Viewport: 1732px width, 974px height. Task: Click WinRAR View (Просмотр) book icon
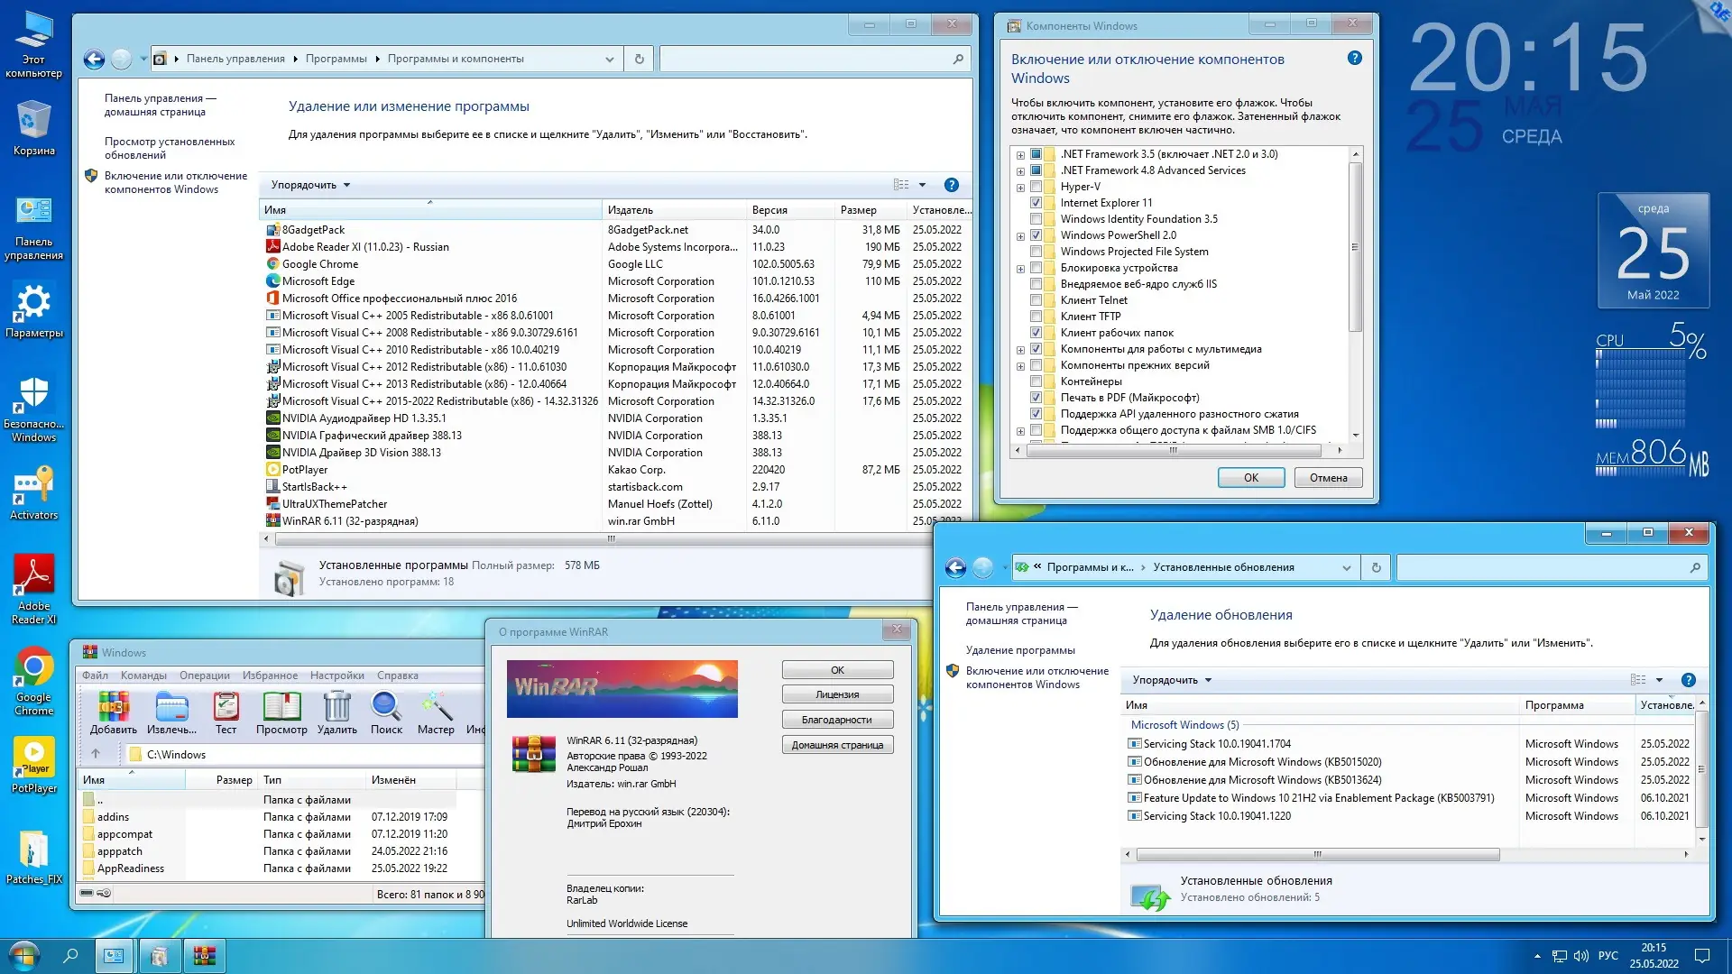281,708
